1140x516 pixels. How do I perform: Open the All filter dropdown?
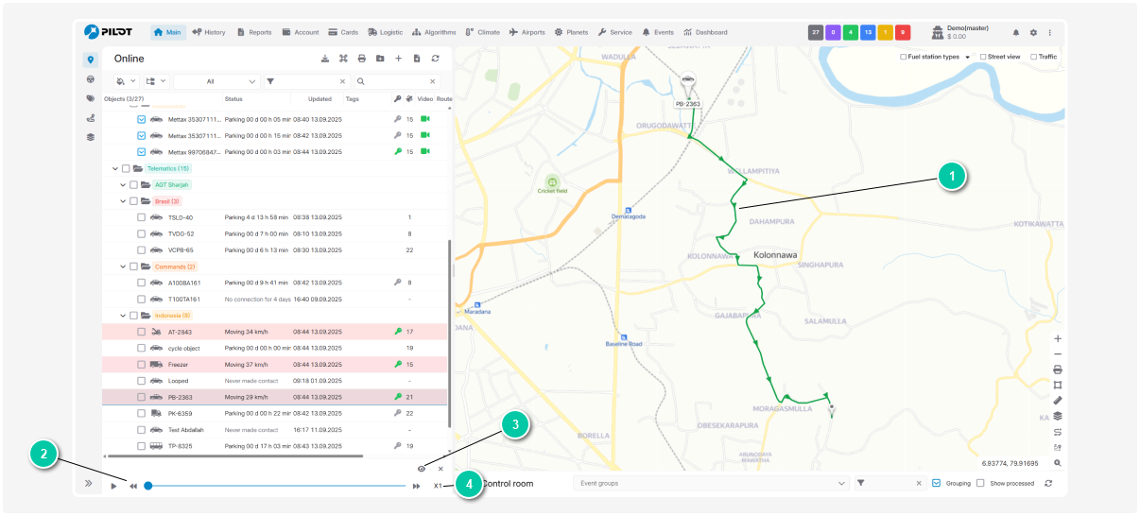[216, 81]
